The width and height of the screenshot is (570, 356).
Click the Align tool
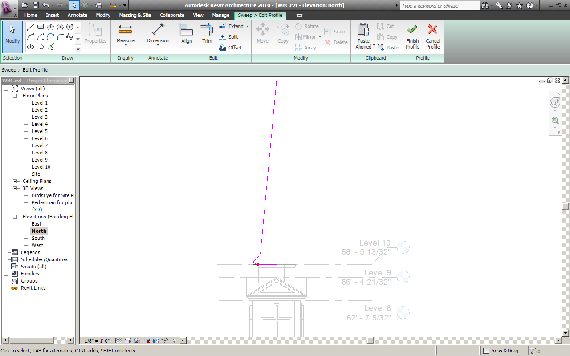[x=187, y=34]
